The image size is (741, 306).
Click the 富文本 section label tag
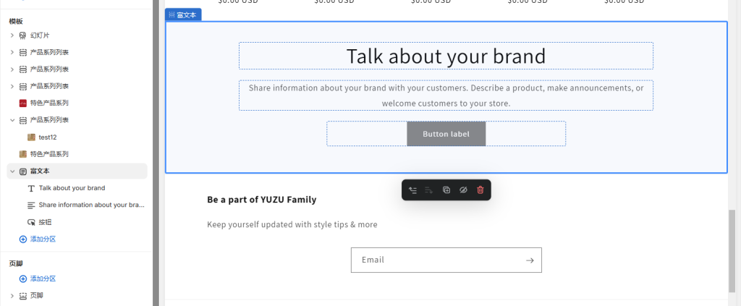click(x=183, y=15)
